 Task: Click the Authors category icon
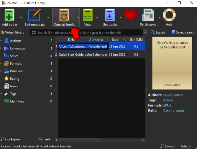pos(6,41)
